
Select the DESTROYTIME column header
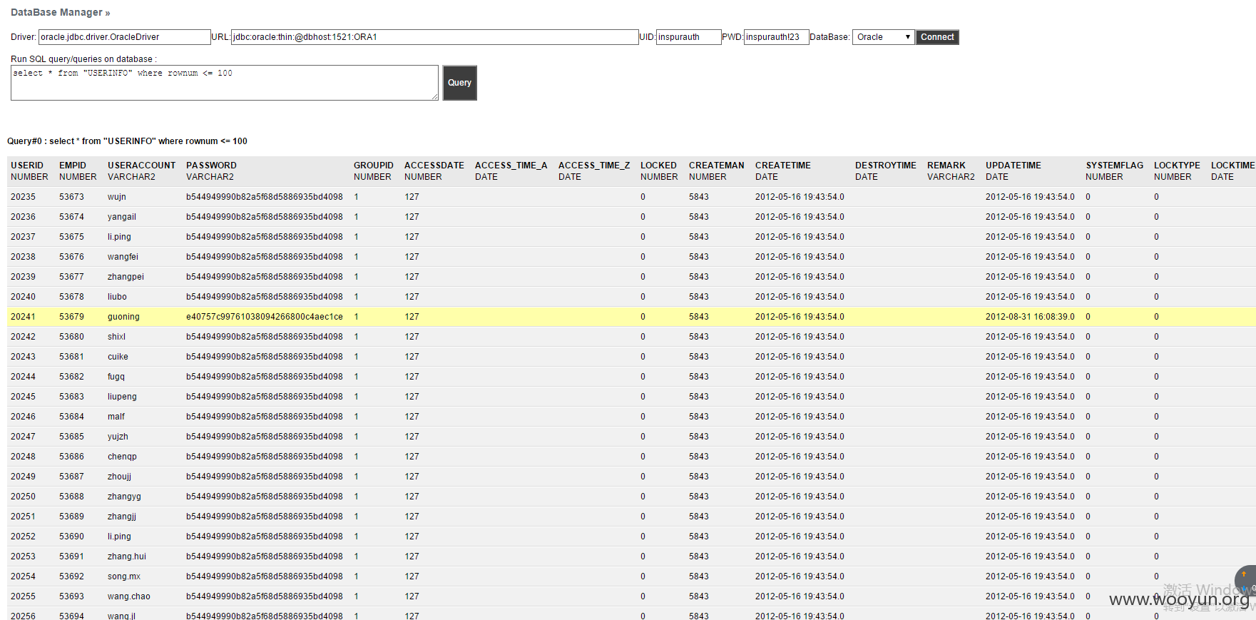886,166
